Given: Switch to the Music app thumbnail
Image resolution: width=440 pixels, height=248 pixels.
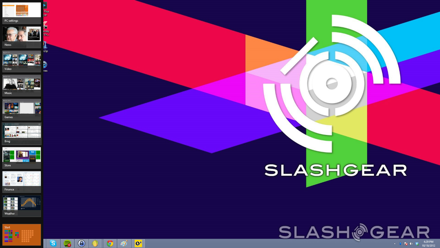Looking at the screenshot, I should (22, 85).
